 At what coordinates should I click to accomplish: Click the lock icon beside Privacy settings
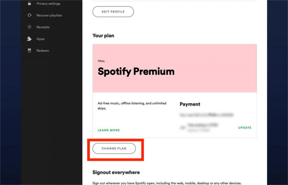[x=29, y=4]
